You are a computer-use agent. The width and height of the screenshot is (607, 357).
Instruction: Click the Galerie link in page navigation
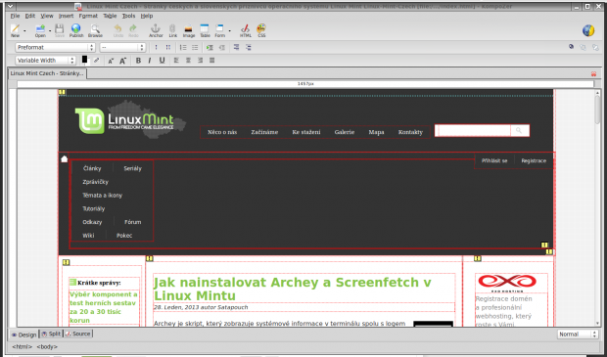345,132
